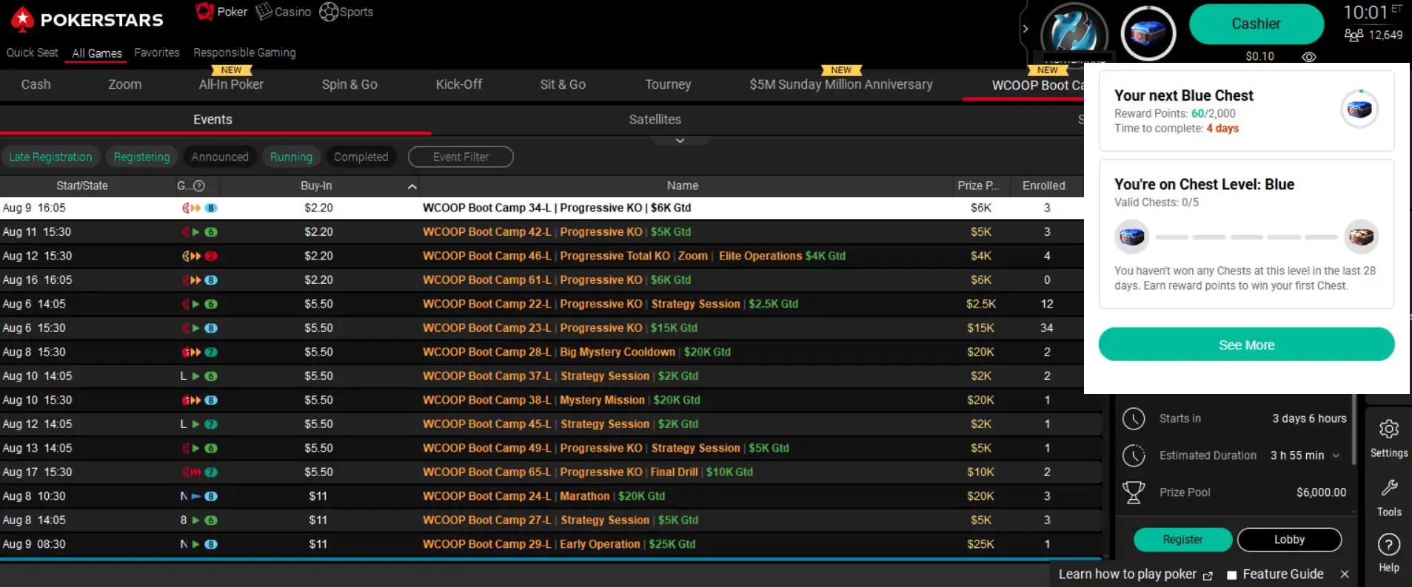The image size is (1412, 587).
Task: Click the Cashier button
Action: pos(1256,24)
